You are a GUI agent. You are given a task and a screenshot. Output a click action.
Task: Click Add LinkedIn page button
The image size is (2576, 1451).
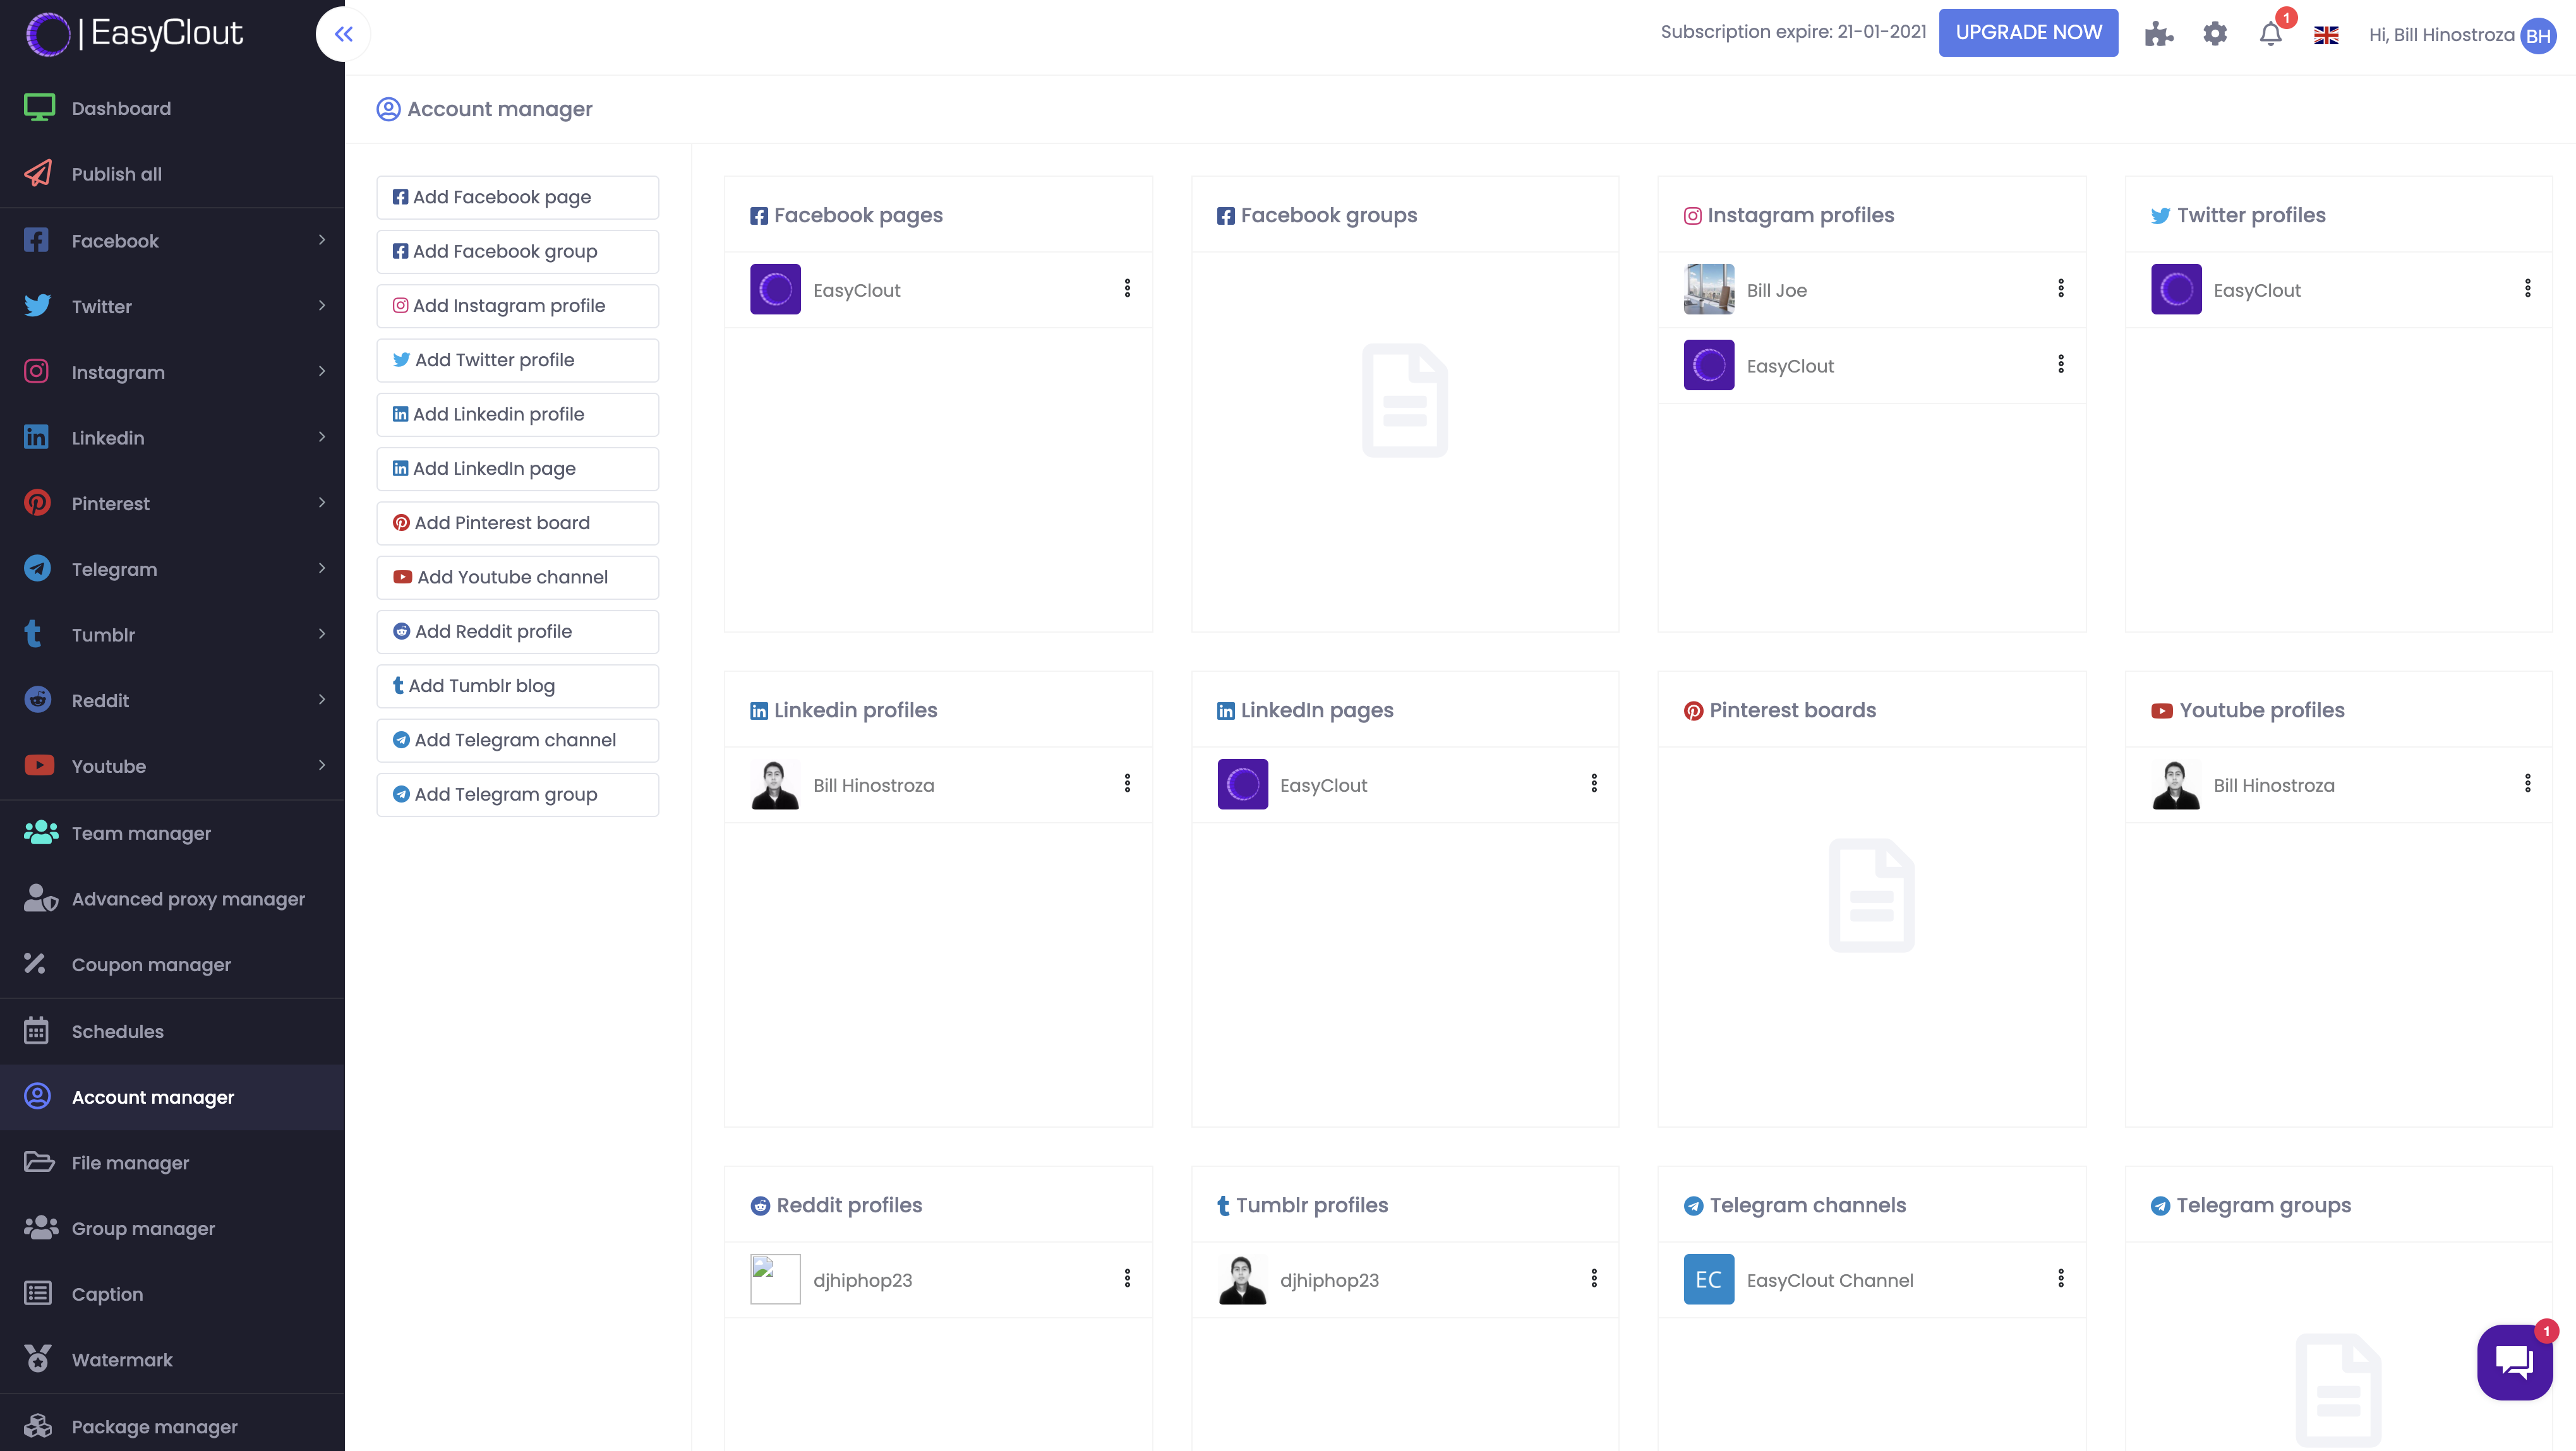[x=517, y=469]
